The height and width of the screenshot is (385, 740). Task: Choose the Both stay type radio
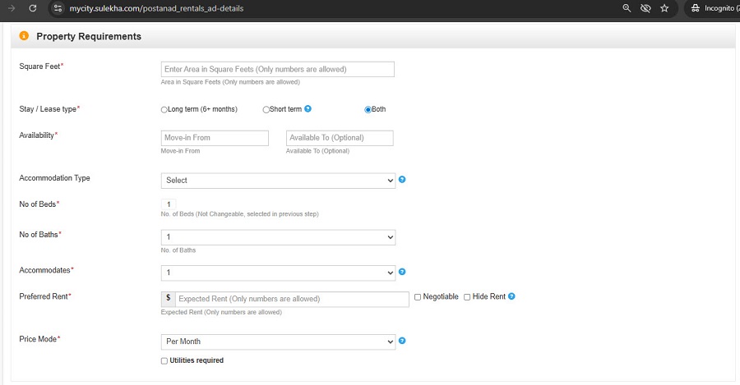coord(368,109)
